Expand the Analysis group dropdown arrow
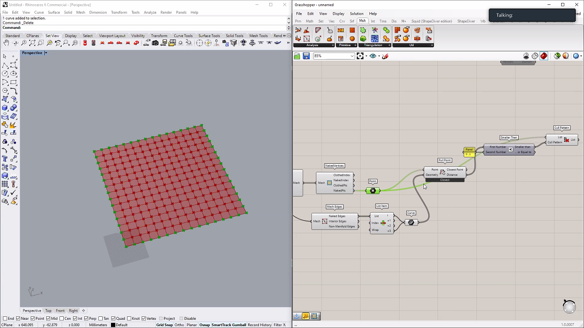Viewport: 584px width, 328px height. click(333, 45)
